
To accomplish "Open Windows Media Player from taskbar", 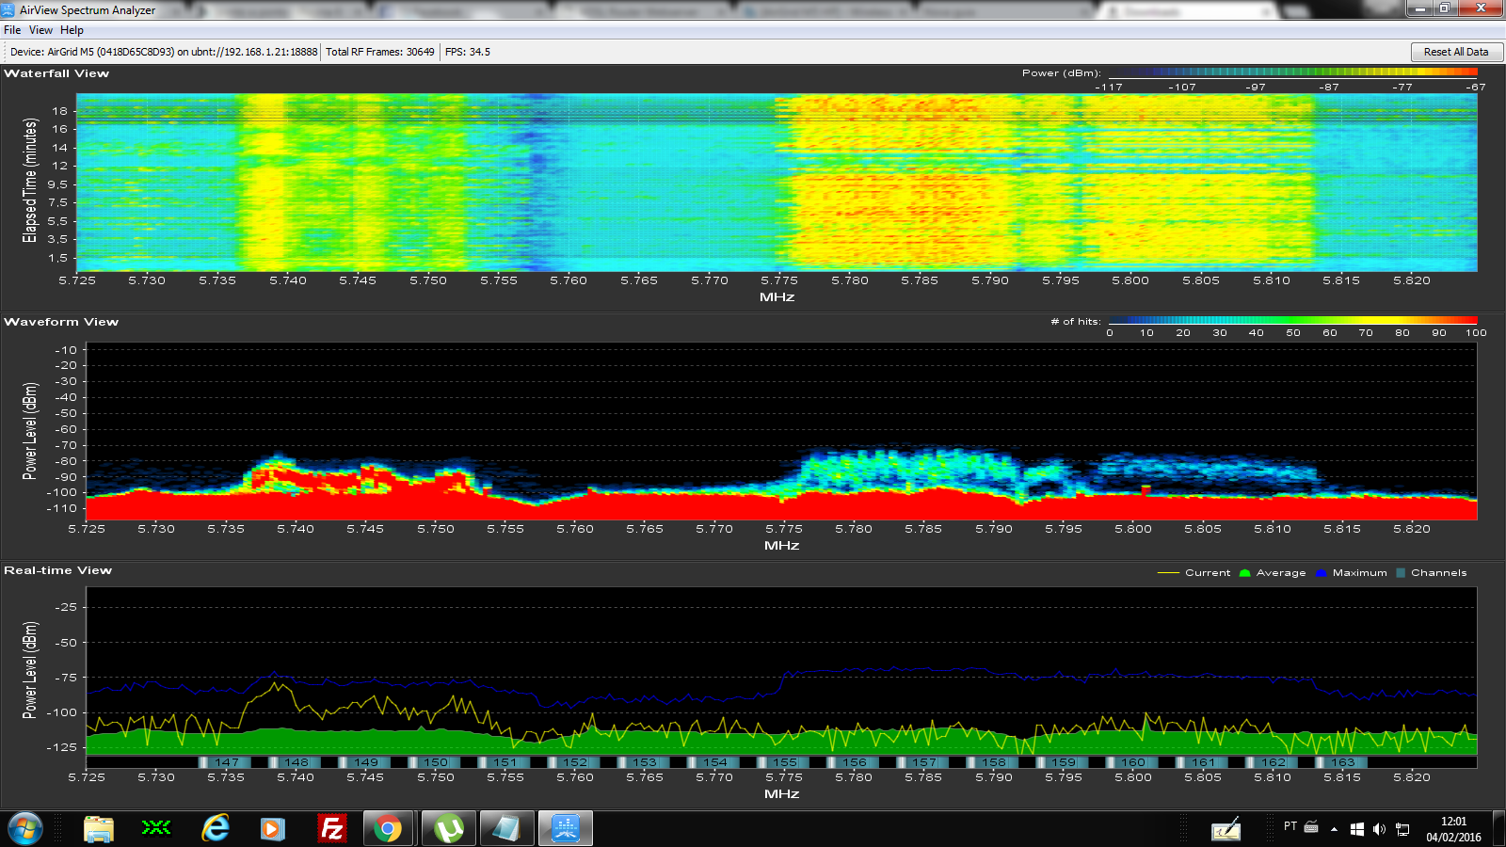I will coord(272,828).
